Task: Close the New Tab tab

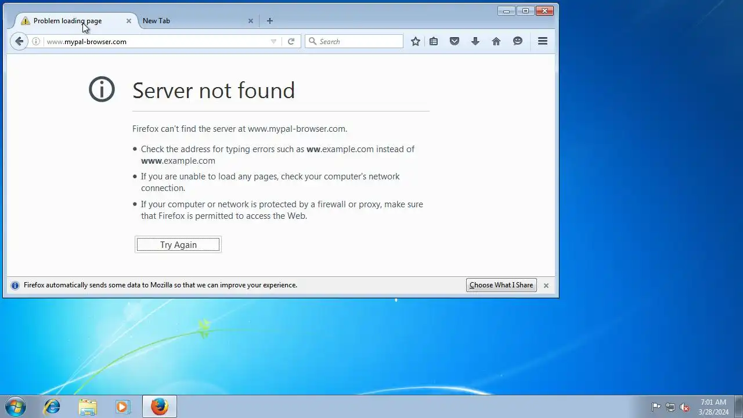Action: (x=251, y=21)
